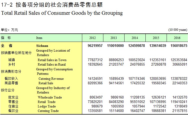Click the Retail Sales in Town label

(52, 60)
